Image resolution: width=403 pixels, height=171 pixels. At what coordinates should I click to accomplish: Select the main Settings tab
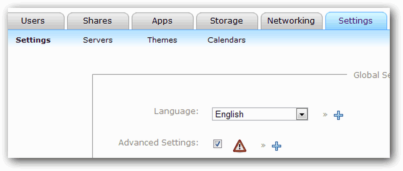(x=356, y=21)
